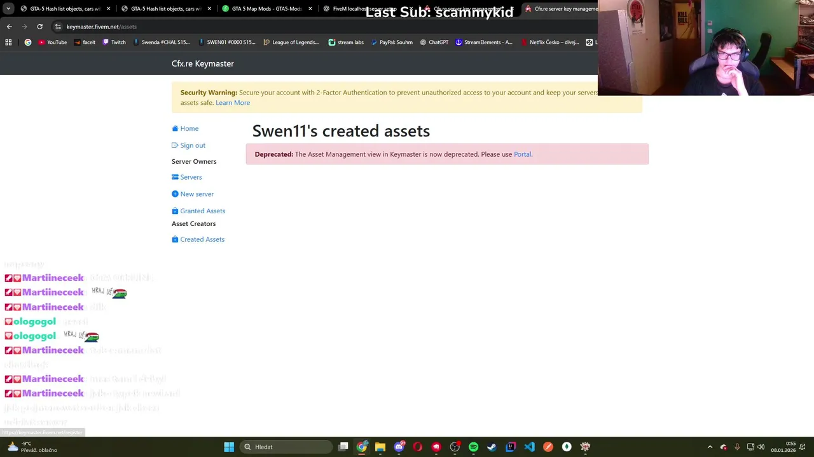
Task: Open Discord from the taskbar
Action: [x=399, y=447]
